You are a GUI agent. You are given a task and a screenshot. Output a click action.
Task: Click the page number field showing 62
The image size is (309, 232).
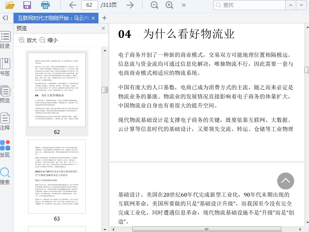[x=90, y=5]
